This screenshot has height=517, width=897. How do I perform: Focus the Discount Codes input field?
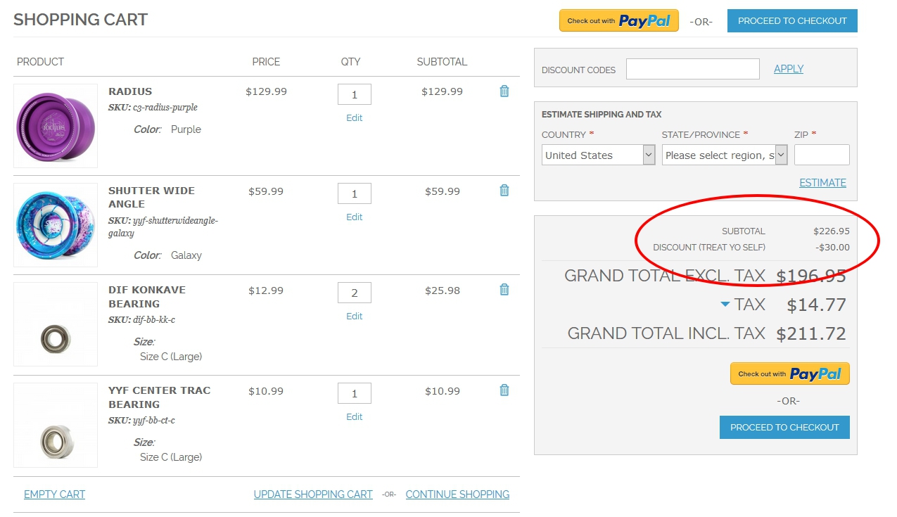pos(693,69)
